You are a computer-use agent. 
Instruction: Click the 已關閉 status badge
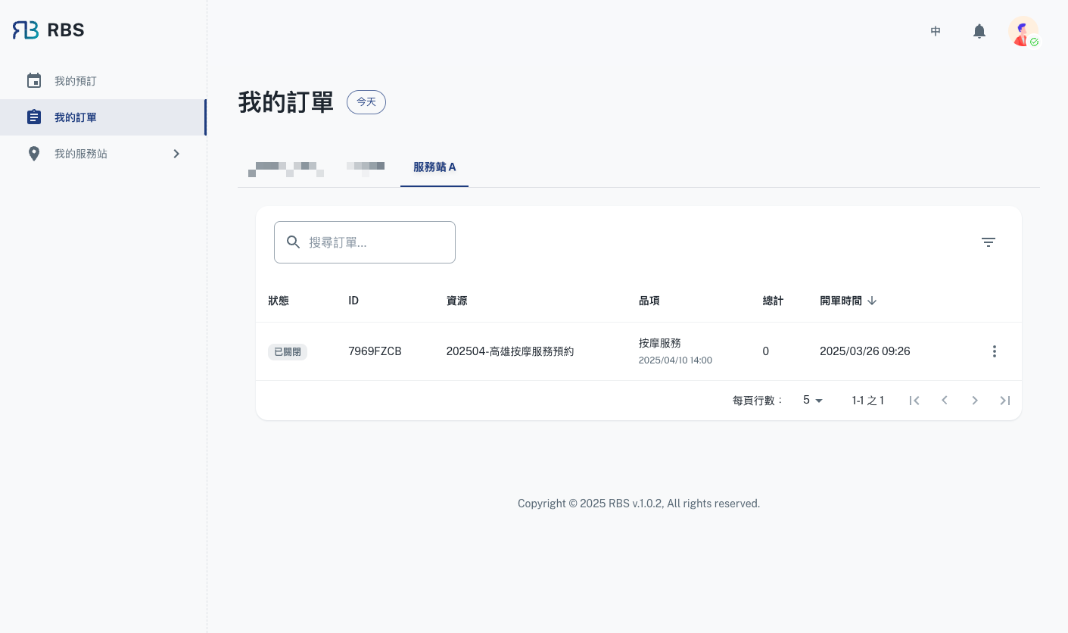pyautogui.click(x=288, y=352)
